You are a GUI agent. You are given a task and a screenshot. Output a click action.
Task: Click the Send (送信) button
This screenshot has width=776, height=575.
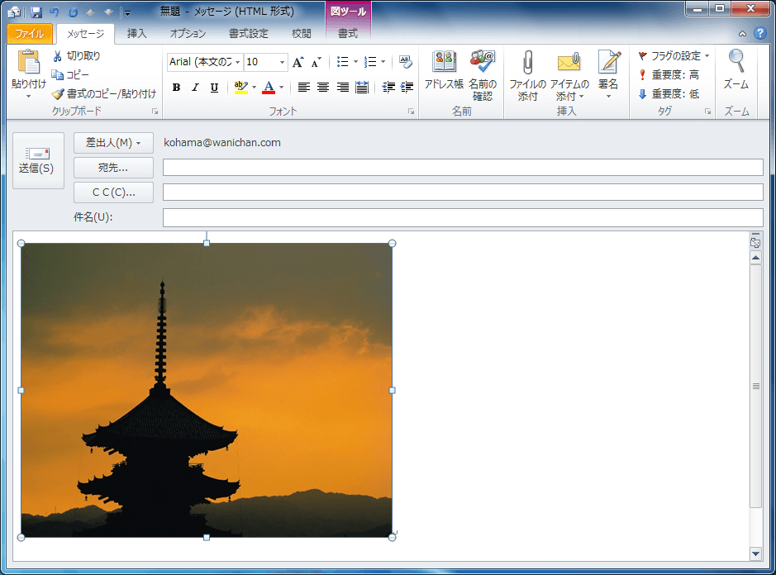point(38,160)
